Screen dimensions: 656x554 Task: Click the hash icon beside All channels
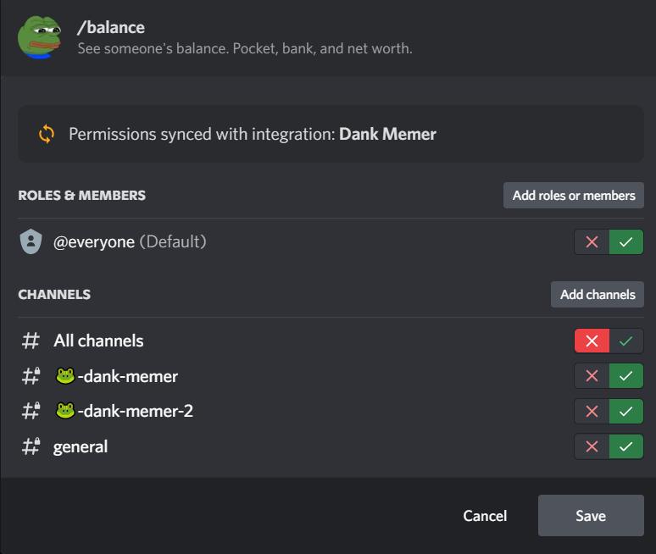tap(31, 341)
